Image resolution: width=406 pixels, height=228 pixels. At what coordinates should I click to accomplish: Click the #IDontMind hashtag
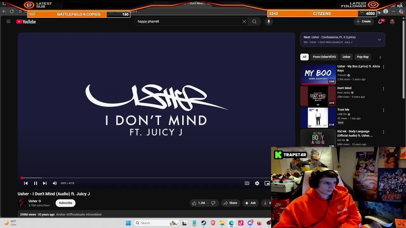click(x=94, y=215)
